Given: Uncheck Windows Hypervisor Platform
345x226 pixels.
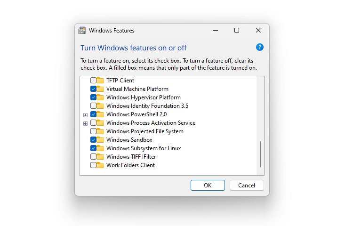Looking at the screenshot, I should (x=93, y=97).
